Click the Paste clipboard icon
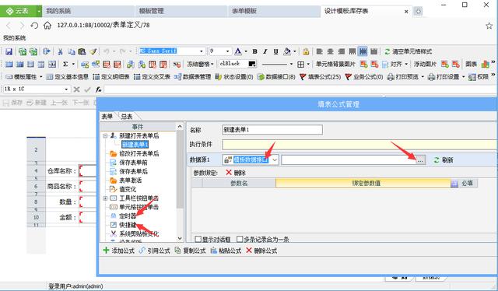This screenshot has width=498, height=291. (x=82, y=51)
